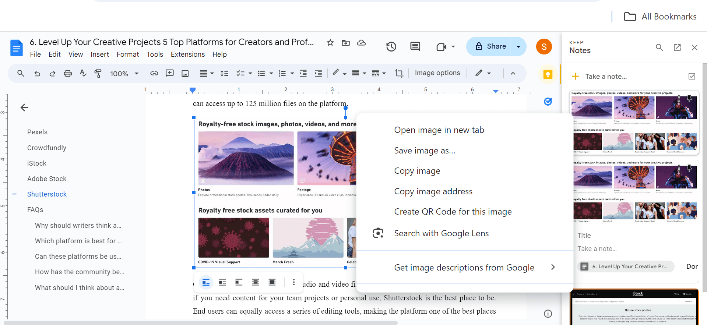707x325 pixels.
Task: Increase indent
Action: click(x=319, y=73)
